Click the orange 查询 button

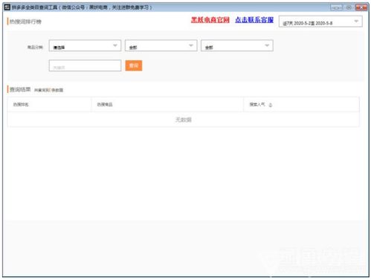click(134, 65)
